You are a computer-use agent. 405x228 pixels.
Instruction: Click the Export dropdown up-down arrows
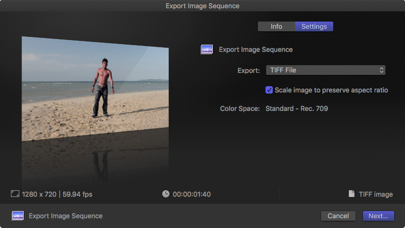pos(381,70)
